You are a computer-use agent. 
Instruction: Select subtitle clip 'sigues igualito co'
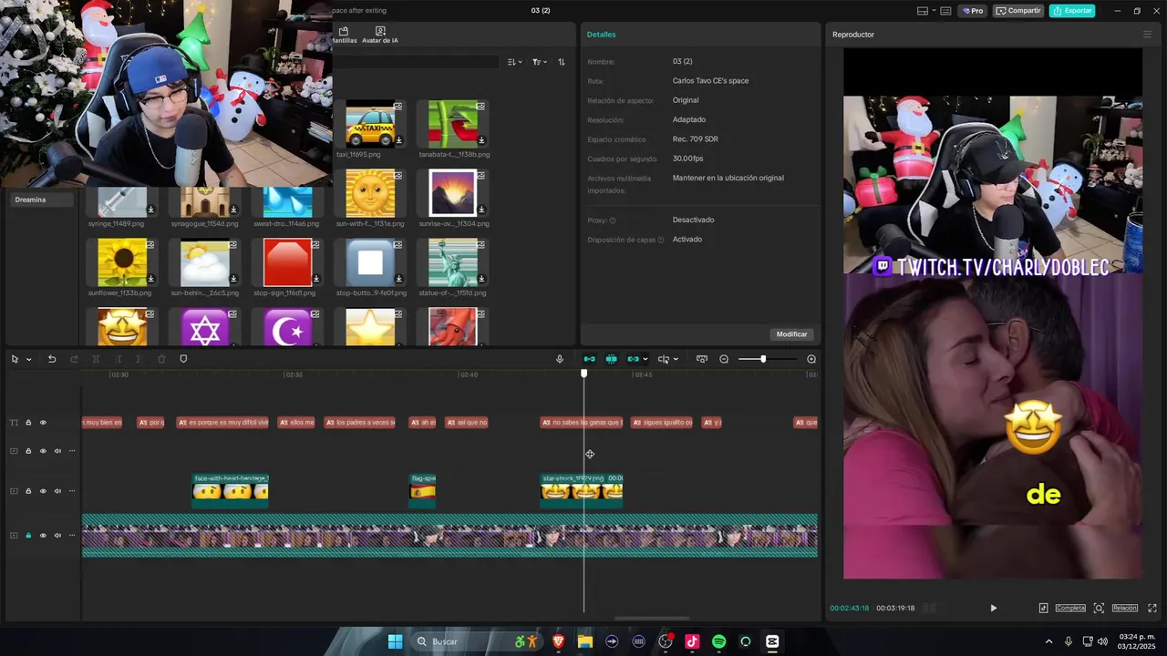tap(662, 423)
